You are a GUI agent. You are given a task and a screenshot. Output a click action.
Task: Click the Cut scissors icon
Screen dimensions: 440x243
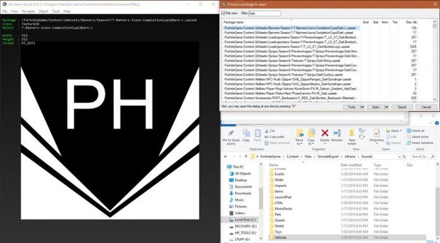point(267,131)
